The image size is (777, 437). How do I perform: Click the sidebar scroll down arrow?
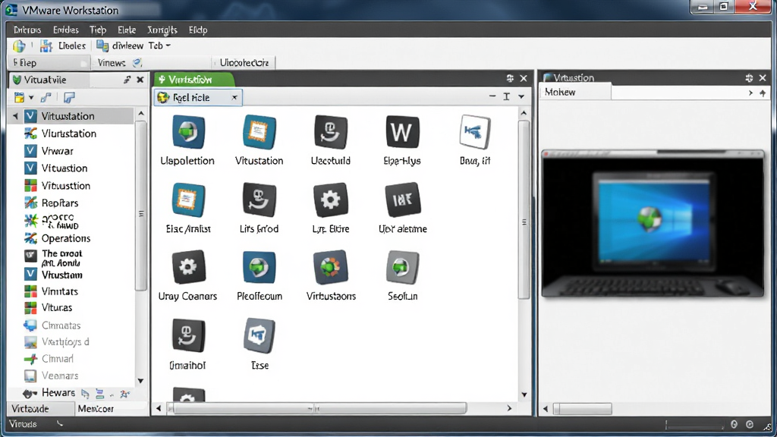tap(140, 381)
